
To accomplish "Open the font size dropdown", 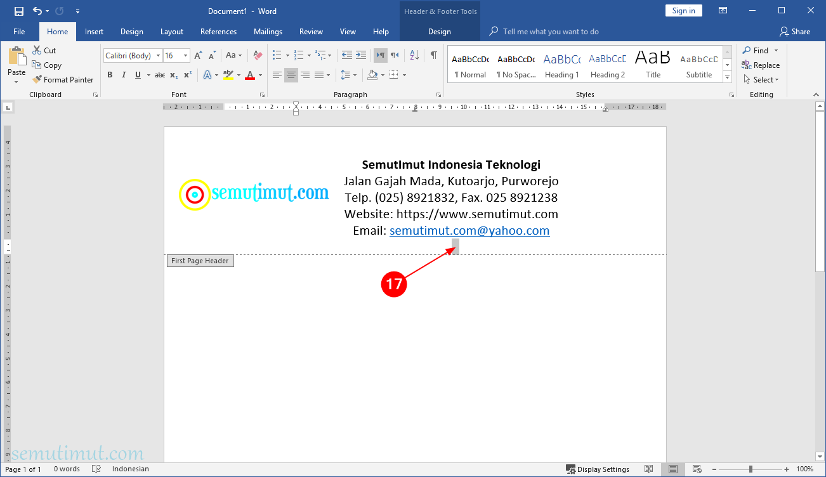I will 186,56.
